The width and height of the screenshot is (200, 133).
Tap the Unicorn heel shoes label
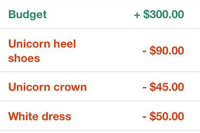click(x=42, y=51)
